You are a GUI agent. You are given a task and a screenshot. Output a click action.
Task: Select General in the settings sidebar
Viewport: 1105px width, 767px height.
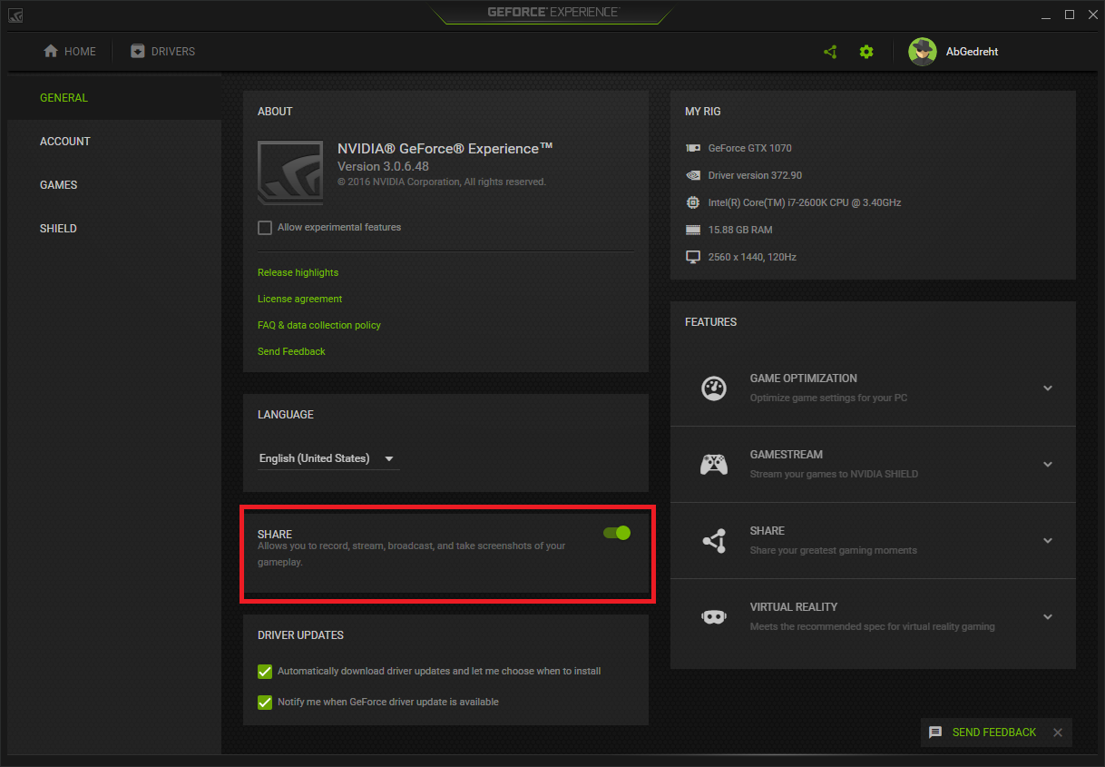pos(114,98)
